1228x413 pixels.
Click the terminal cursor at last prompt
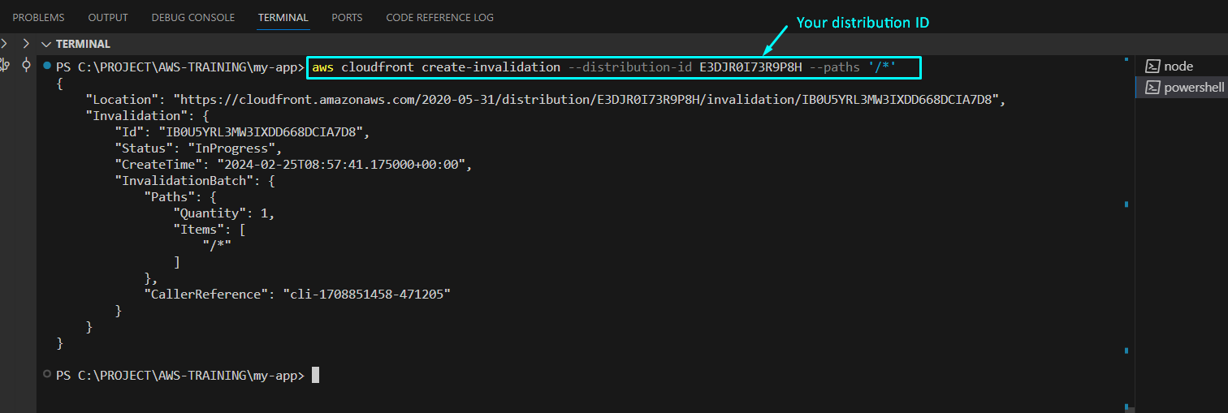[315, 375]
